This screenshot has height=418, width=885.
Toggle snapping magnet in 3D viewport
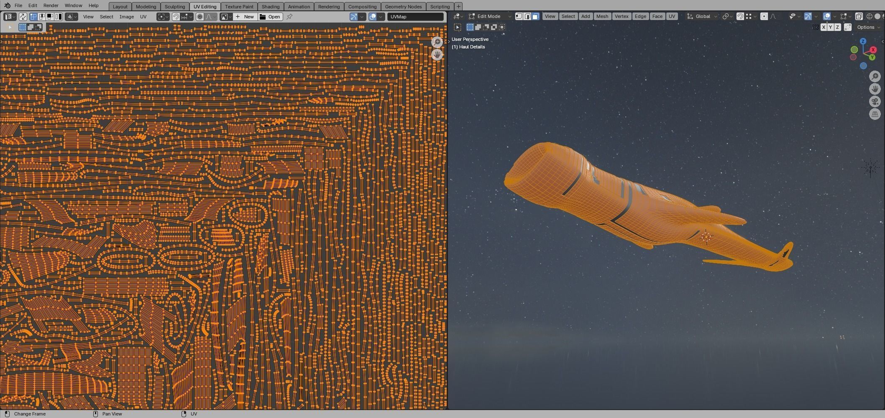(x=740, y=16)
